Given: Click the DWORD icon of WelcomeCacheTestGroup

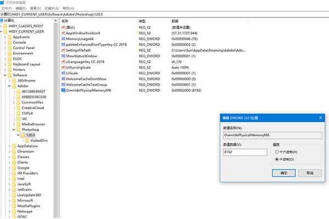Looking at the screenshot, I should click(x=64, y=84).
